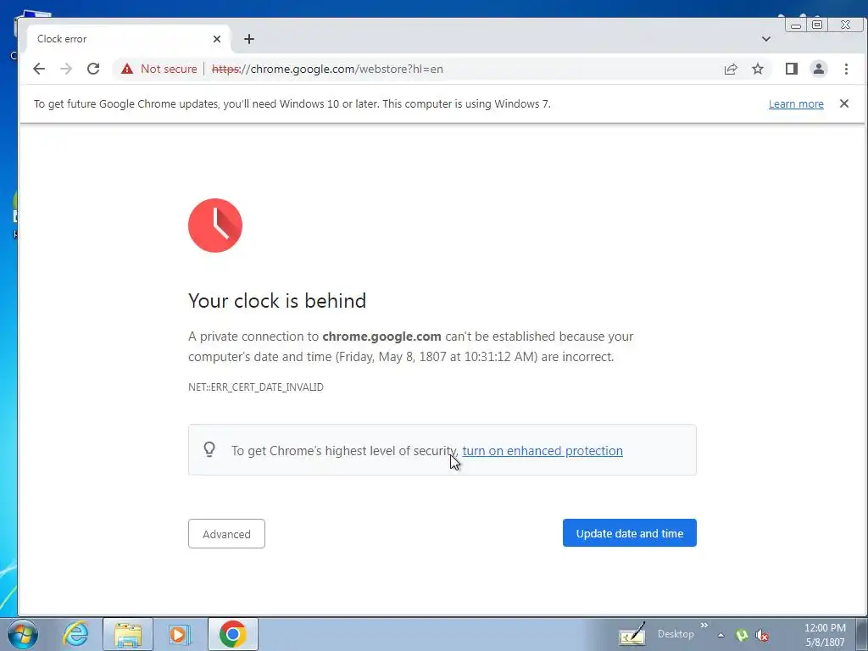Click the Chrome taskbar icon
The image size is (868, 651).
pyautogui.click(x=233, y=634)
